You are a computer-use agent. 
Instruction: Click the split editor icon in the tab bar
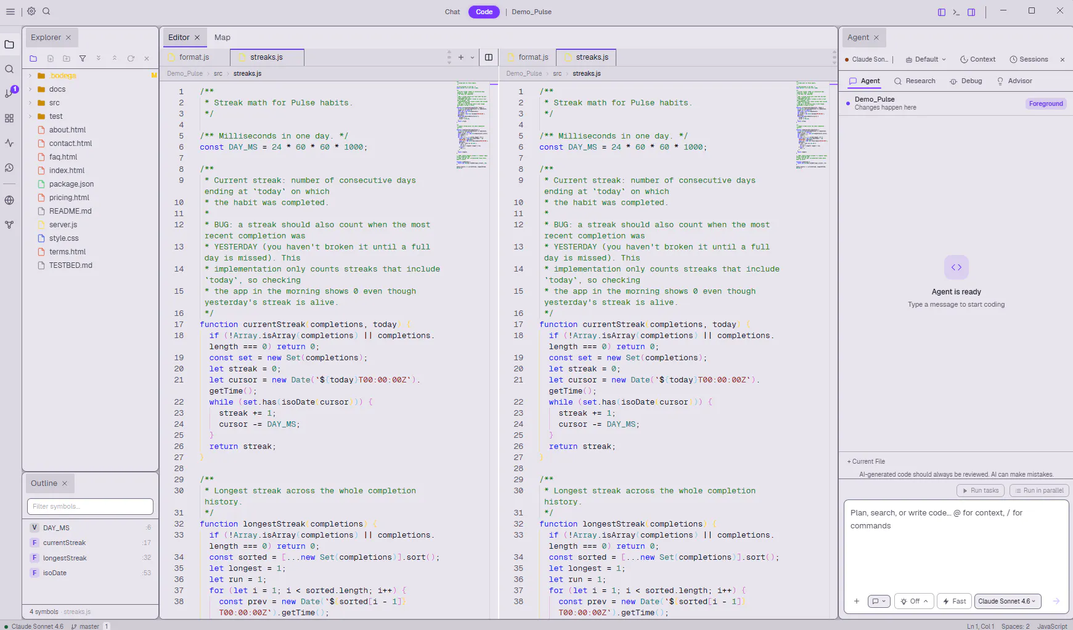(489, 57)
